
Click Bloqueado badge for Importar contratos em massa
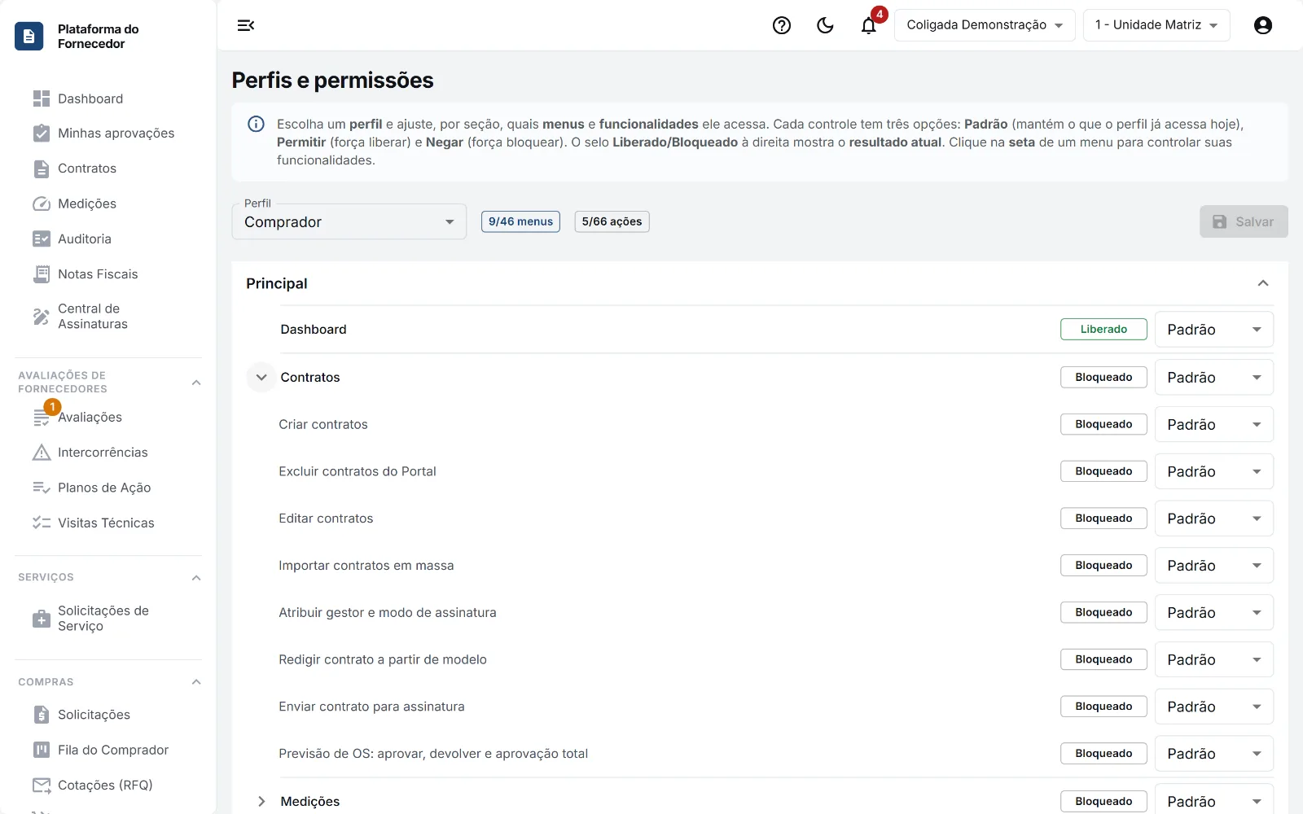click(1103, 565)
